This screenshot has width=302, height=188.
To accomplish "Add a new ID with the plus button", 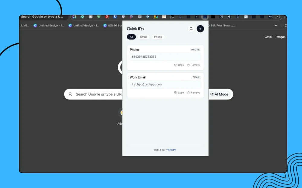I will click(200, 29).
